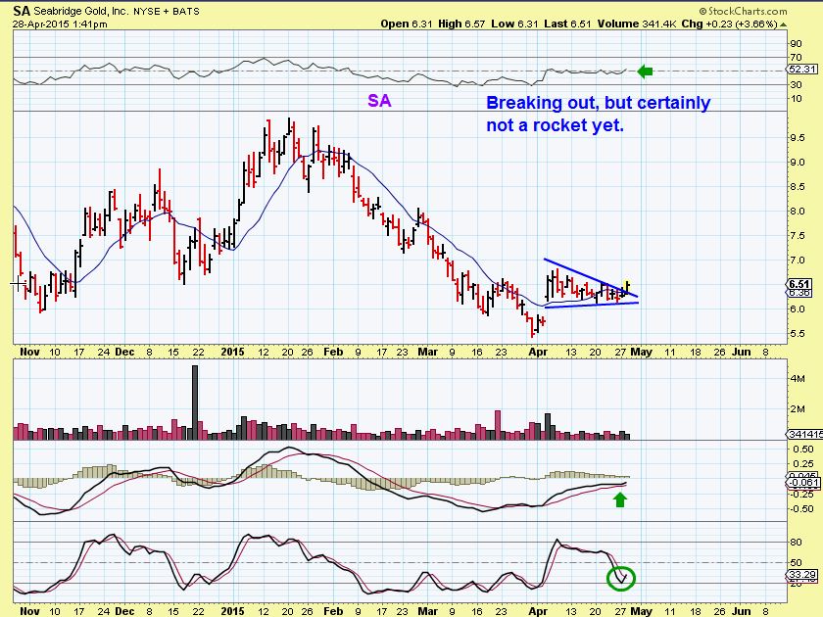Click the 6.51 last price tag
The height and width of the screenshot is (617, 823).
(x=799, y=284)
